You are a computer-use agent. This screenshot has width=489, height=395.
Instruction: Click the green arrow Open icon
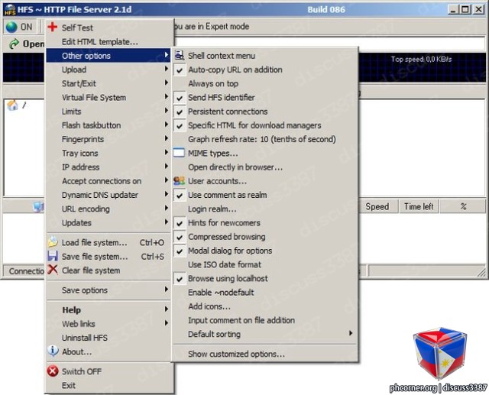[x=14, y=44]
